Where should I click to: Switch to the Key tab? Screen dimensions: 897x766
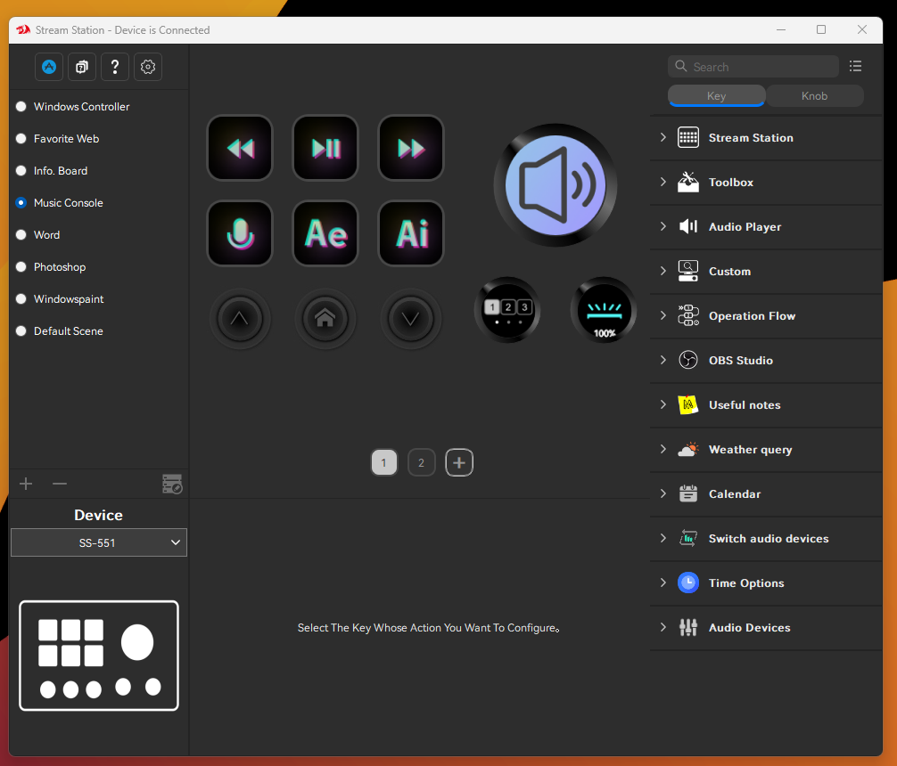tap(716, 95)
